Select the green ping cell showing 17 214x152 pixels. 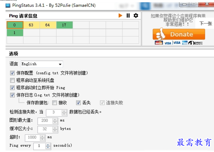(64, 25)
